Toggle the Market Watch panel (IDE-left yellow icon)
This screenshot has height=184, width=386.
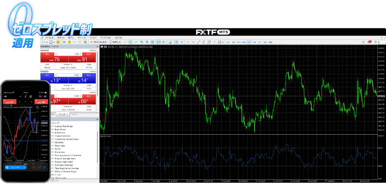(58, 42)
